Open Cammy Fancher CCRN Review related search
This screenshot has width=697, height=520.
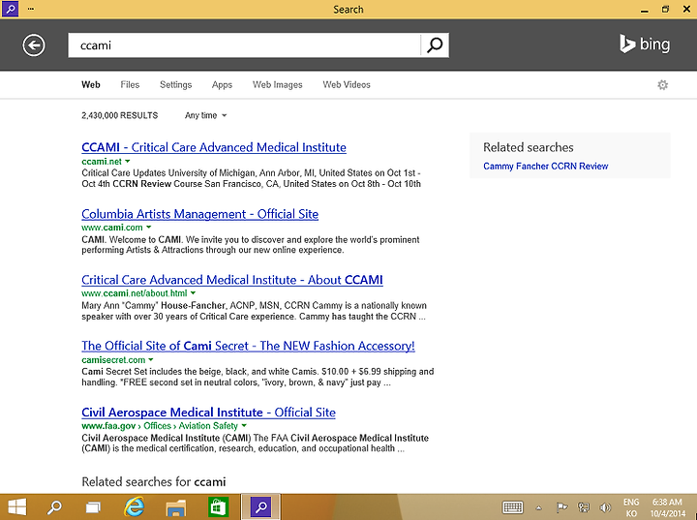point(545,166)
